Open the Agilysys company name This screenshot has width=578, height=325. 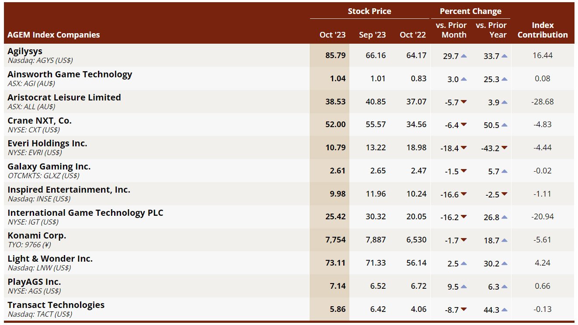25,51
